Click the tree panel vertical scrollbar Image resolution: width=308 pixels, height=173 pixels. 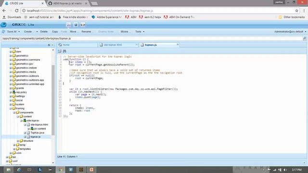tap(53, 100)
